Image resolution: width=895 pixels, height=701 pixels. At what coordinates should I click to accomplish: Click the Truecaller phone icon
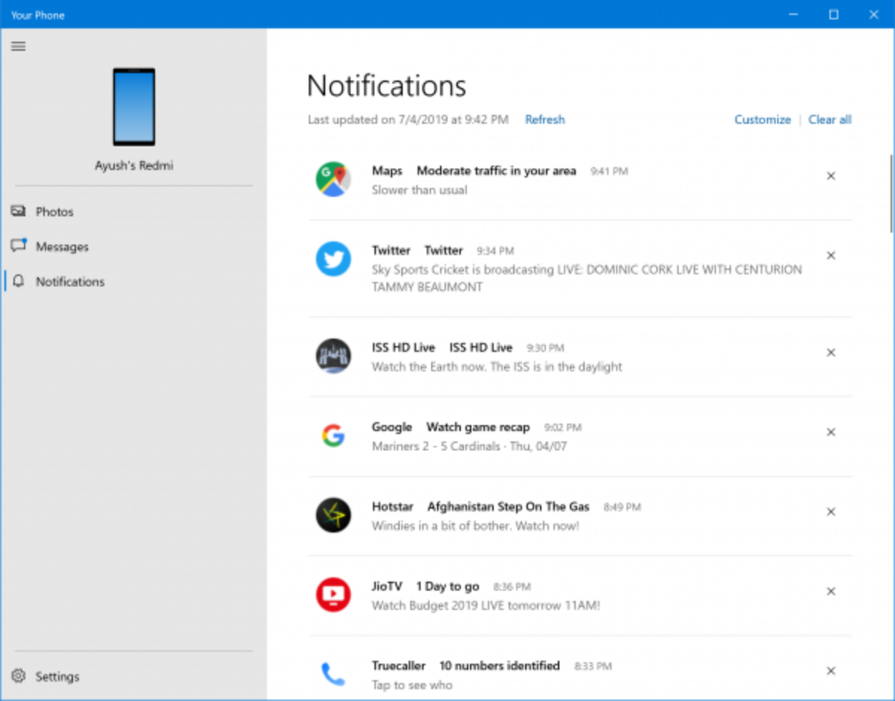point(333,674)
